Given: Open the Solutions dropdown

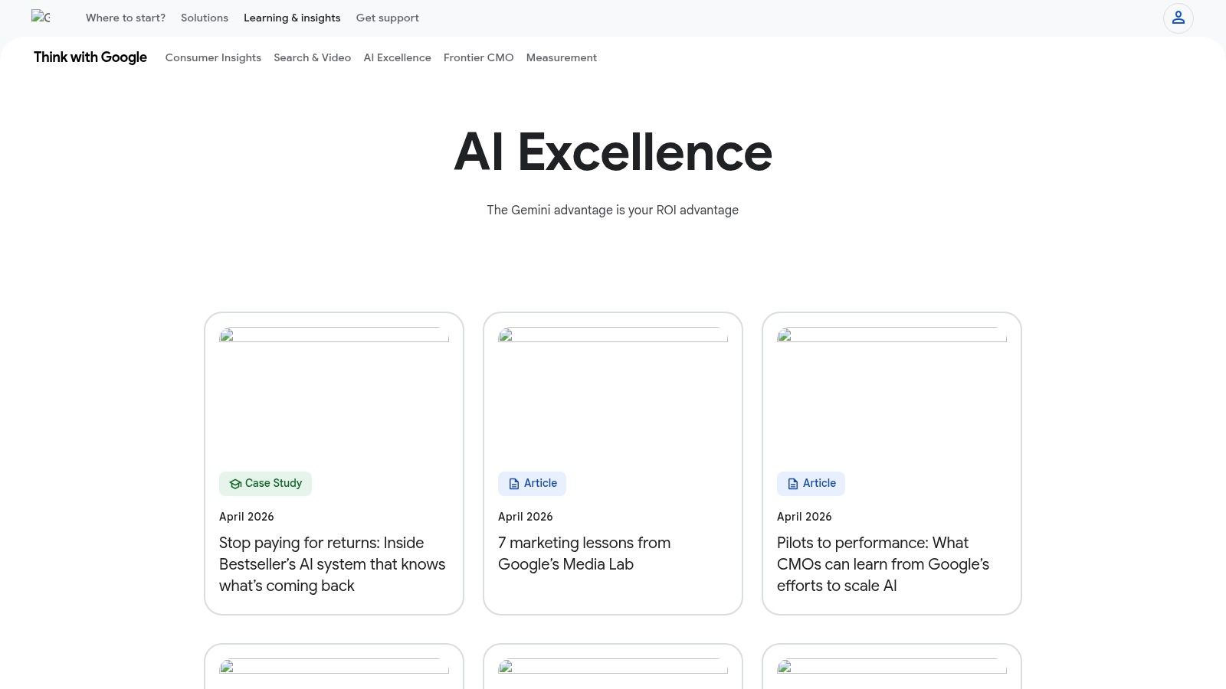Looking at the screenshot, I should pos(204,18).
